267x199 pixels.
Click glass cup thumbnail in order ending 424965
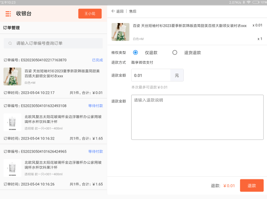(x=13, y=168)
